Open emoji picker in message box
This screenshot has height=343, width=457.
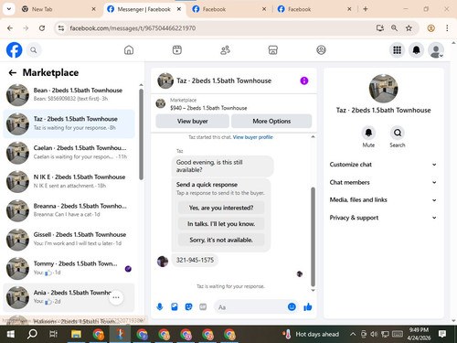pyautogui.click(x=292, y=306)
